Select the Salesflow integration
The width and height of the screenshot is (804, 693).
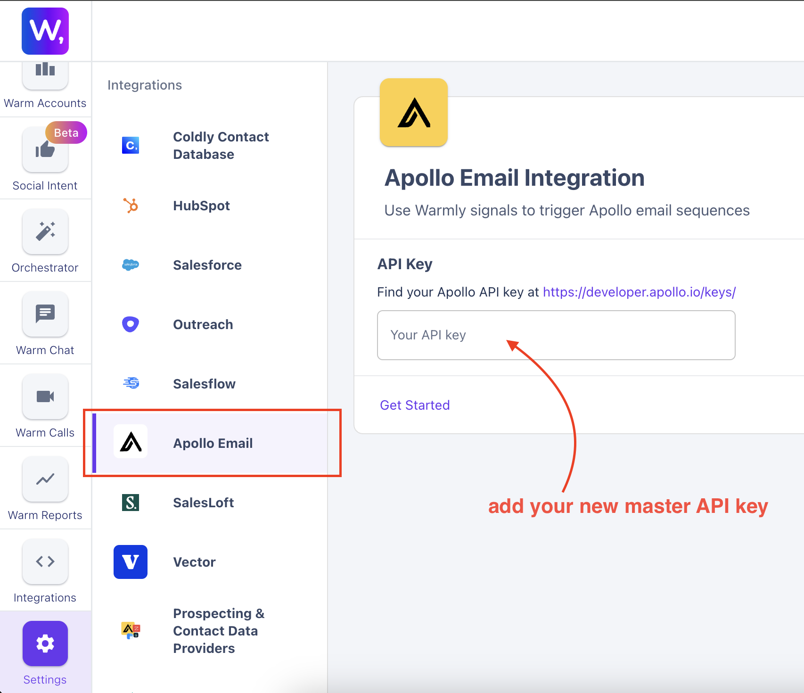pos(210,384)
